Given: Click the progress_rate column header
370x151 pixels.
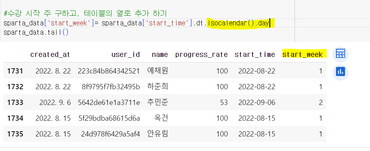Looking at the screenshot, I should [x=201, y=55].
